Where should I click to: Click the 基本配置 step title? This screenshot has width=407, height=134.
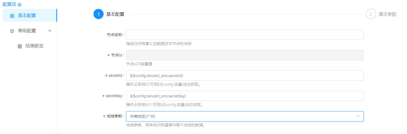115,14
